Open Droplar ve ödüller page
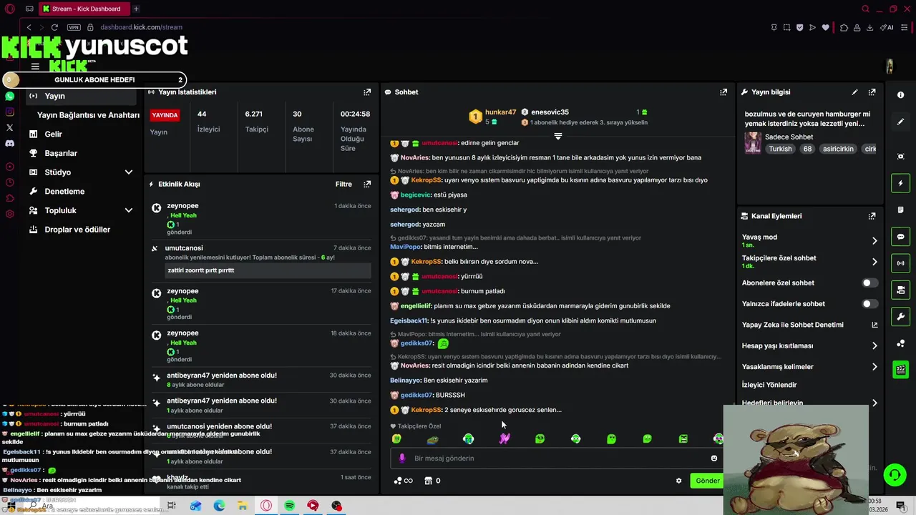Screen dimensions: 916x515 coord(77,230)
